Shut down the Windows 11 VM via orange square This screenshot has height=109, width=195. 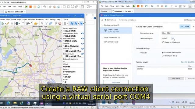click(138, 6)
